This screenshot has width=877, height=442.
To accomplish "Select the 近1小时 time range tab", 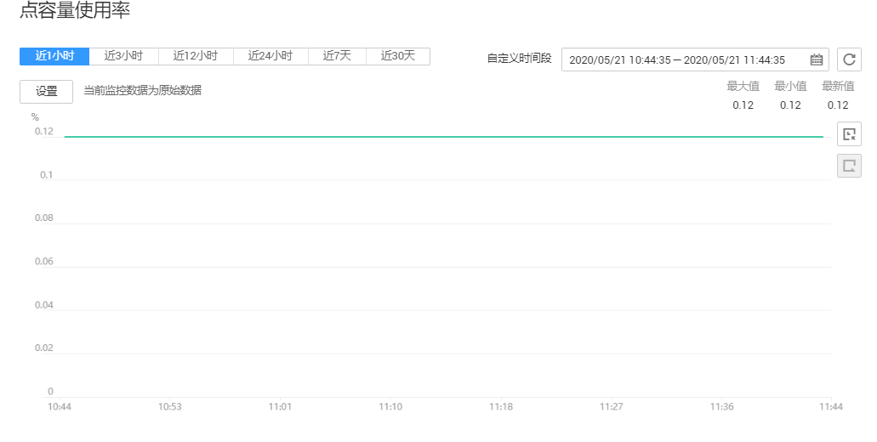I will click(54, 56).
